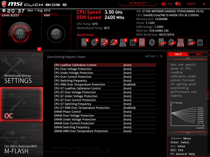Open the favorites heart icon
Screen dimensions: 210x157
(x=178, y=4)
